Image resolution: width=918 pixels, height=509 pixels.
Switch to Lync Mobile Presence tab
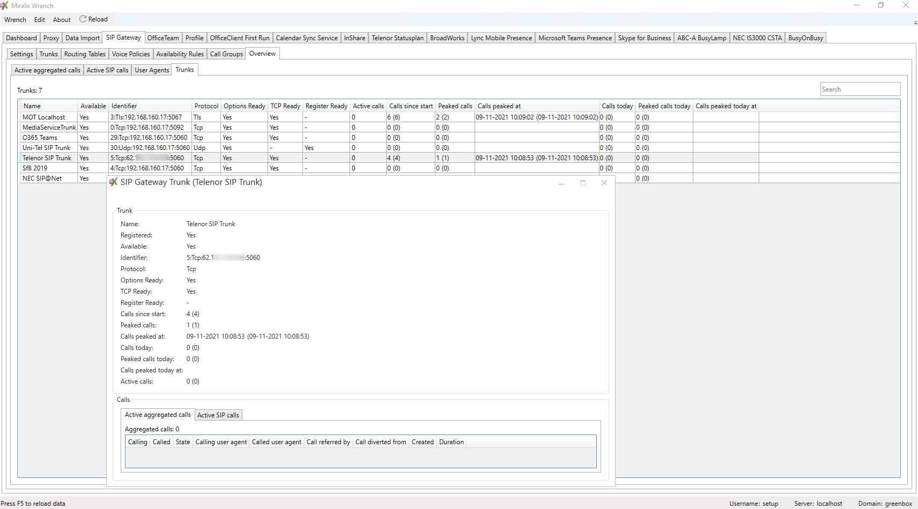point(501,38)
